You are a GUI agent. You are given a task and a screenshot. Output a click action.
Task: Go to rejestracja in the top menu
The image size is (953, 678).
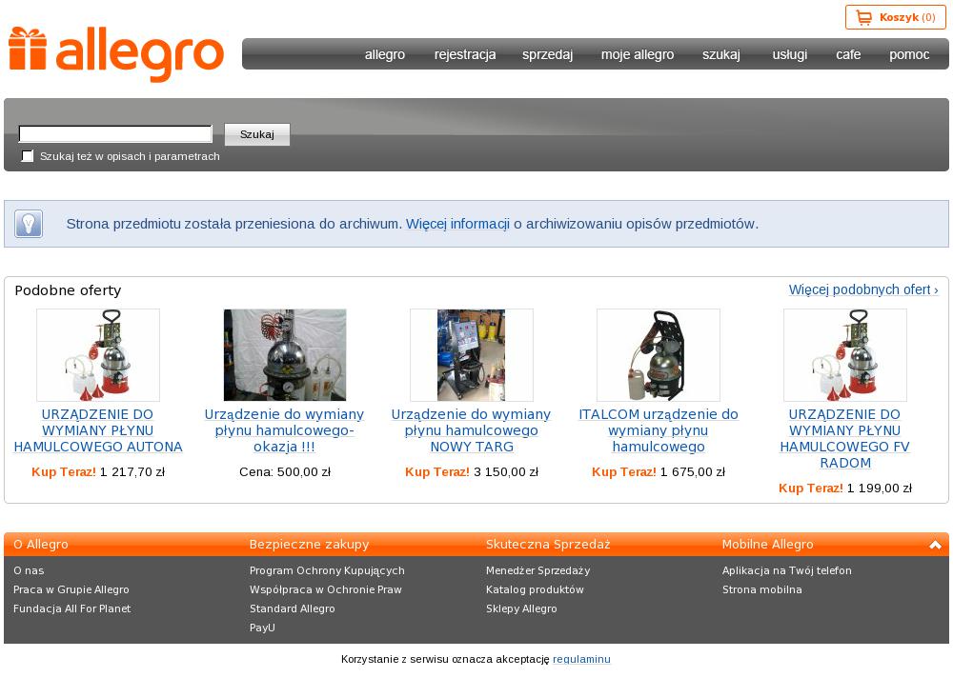465,54
